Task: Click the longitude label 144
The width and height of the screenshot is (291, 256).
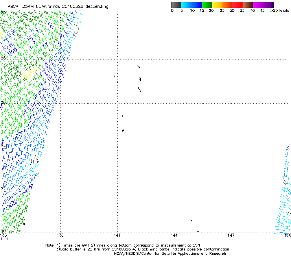Action: click(174, 235)
